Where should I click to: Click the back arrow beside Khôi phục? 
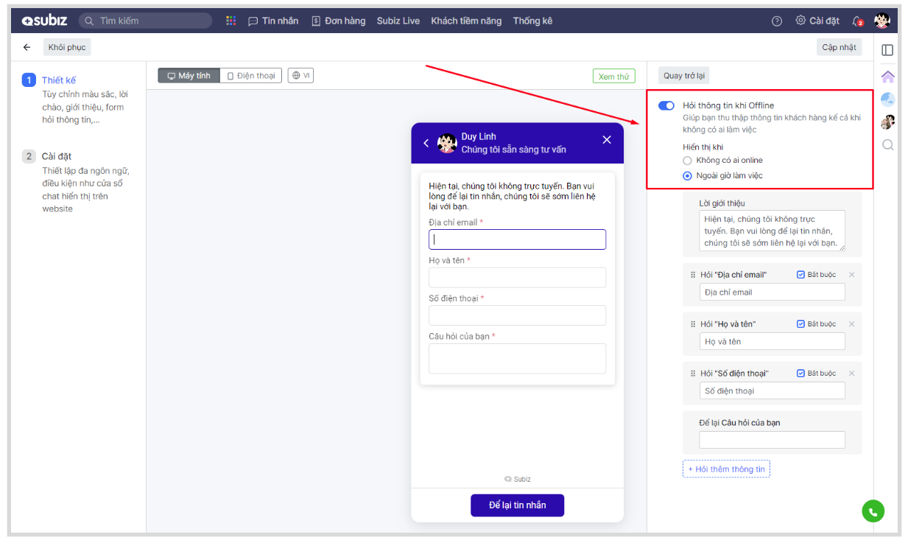(x=27, y=47)
